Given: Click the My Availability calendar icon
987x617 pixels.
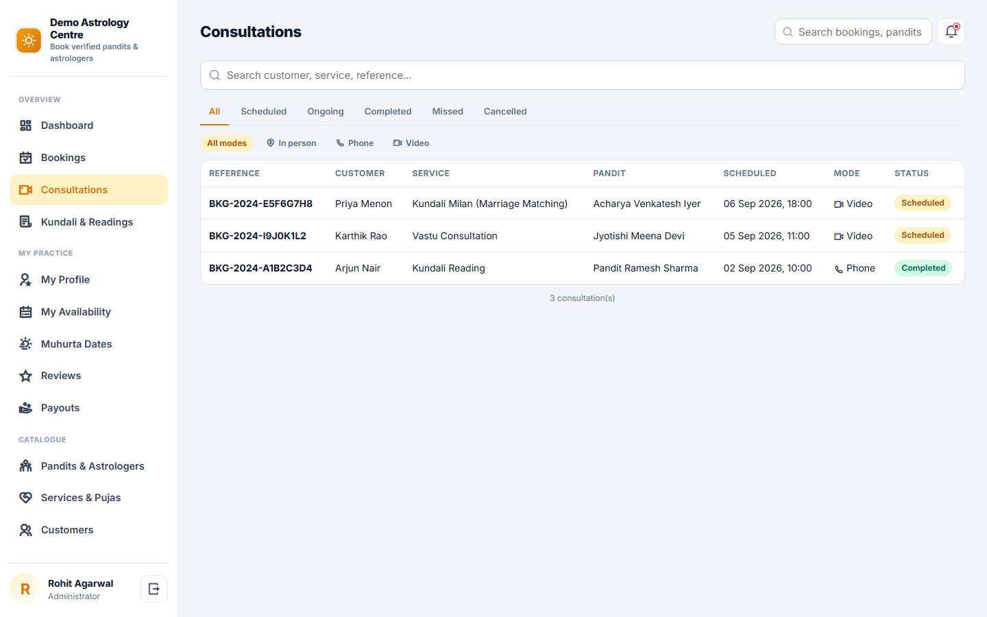Looking at the screenshot, I should click(x=26, y=312).
